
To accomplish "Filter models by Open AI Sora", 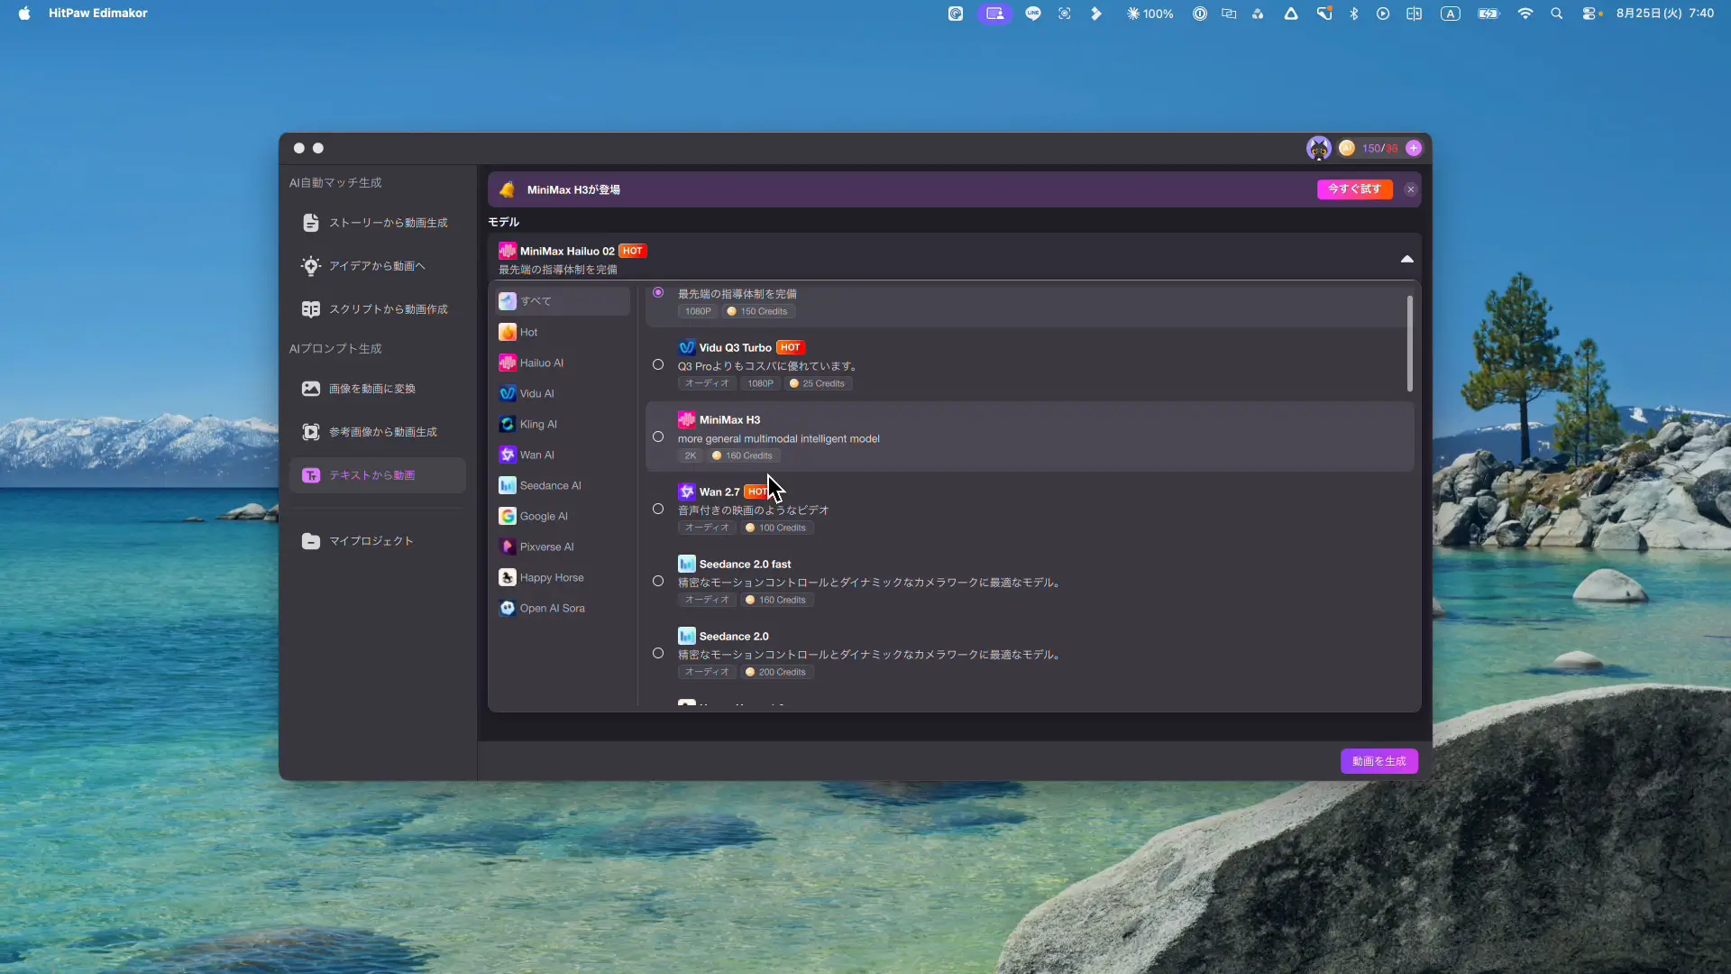I will coord(563,608).
